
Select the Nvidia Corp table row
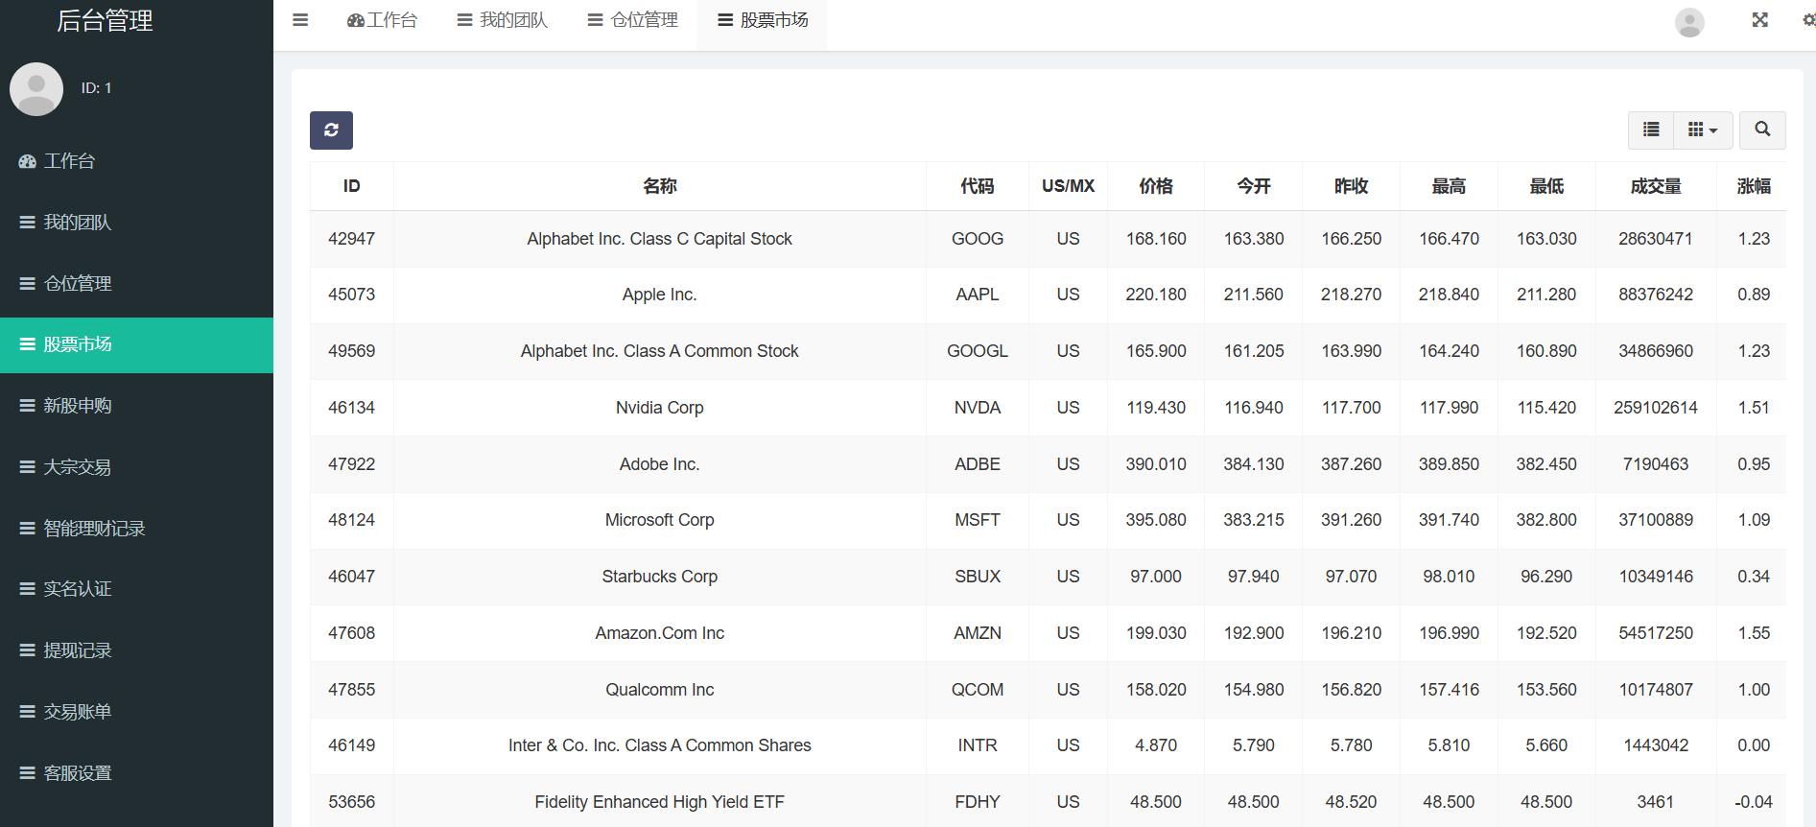[x=659, y=408]
